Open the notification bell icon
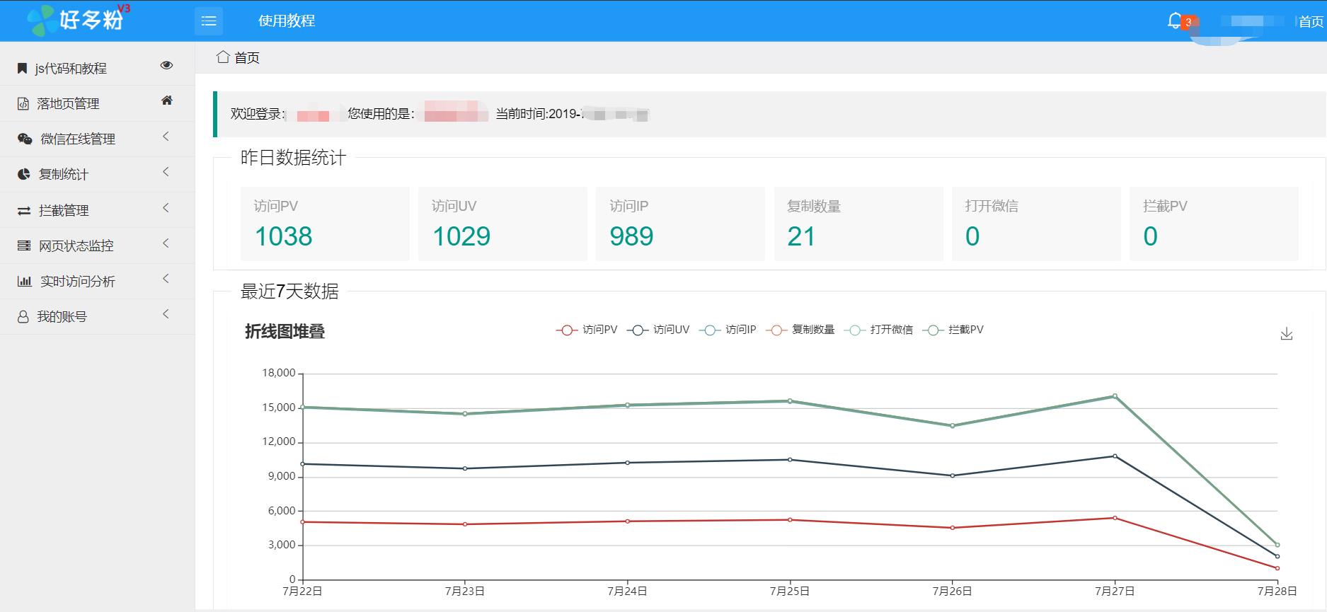 click(x=1175, y=21)
